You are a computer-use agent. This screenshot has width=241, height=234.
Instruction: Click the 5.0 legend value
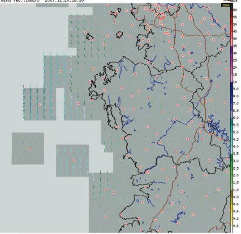pyautogui.click(x=236, y=132)
